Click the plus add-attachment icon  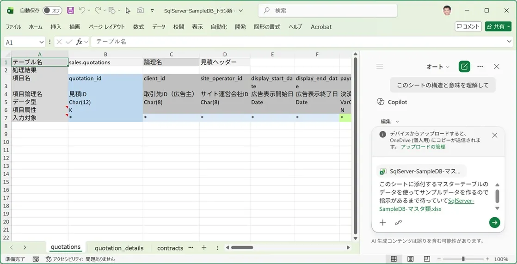382,222
